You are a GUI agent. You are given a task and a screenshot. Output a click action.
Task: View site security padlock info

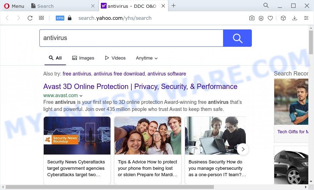click(x=70, y=18)
